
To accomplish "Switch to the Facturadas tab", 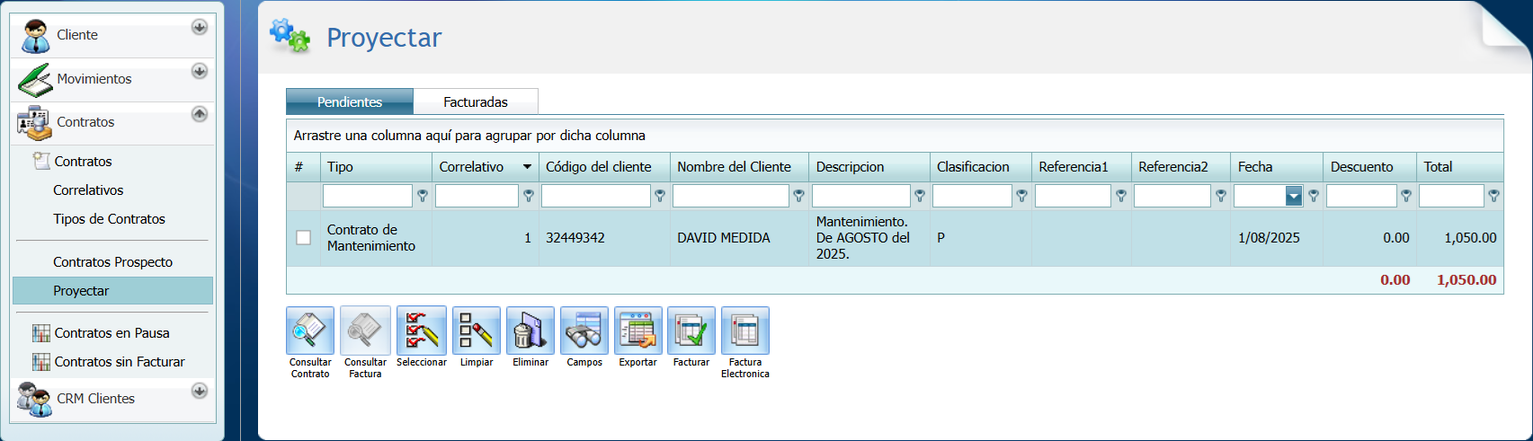I will click(476, 102).
